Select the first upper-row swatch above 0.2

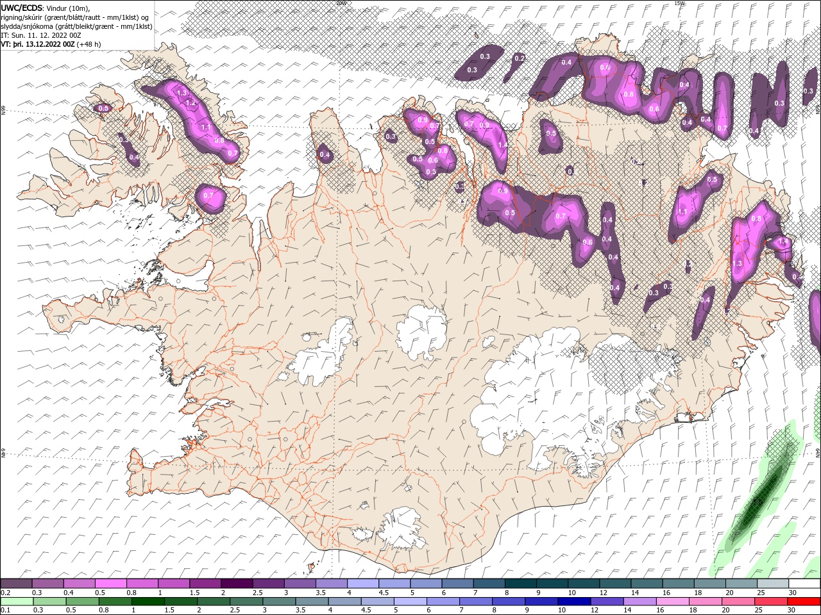16,584
